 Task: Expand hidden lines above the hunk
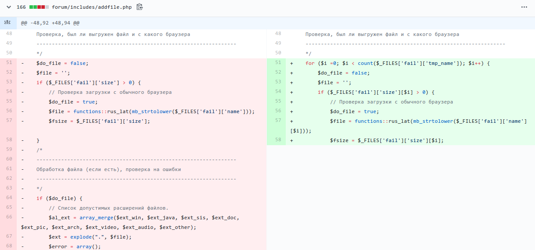8,23
